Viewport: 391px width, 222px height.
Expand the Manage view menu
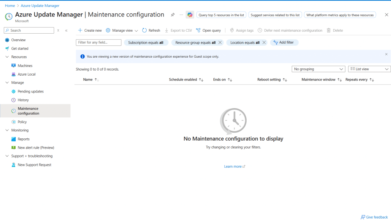[122, 31]
